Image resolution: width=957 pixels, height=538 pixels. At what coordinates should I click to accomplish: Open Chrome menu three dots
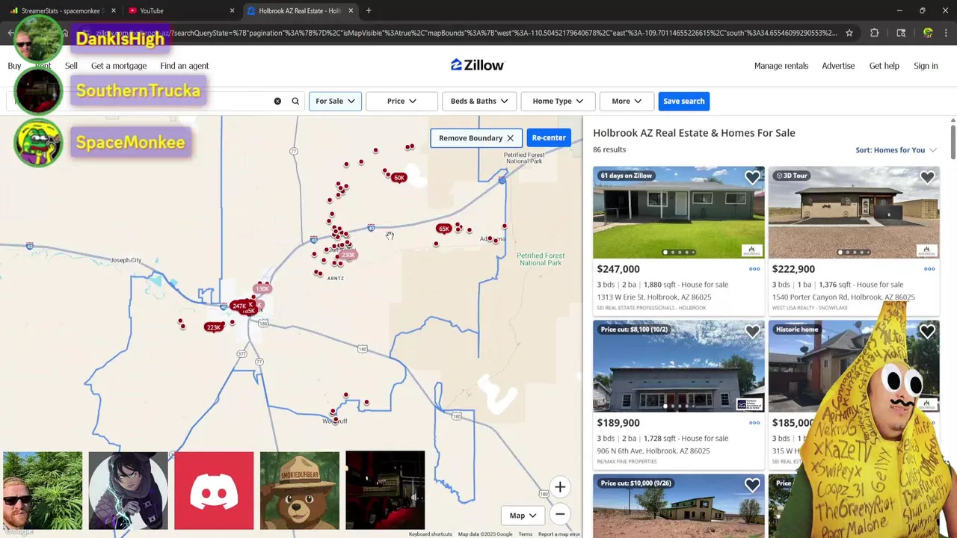pos(947,33)
